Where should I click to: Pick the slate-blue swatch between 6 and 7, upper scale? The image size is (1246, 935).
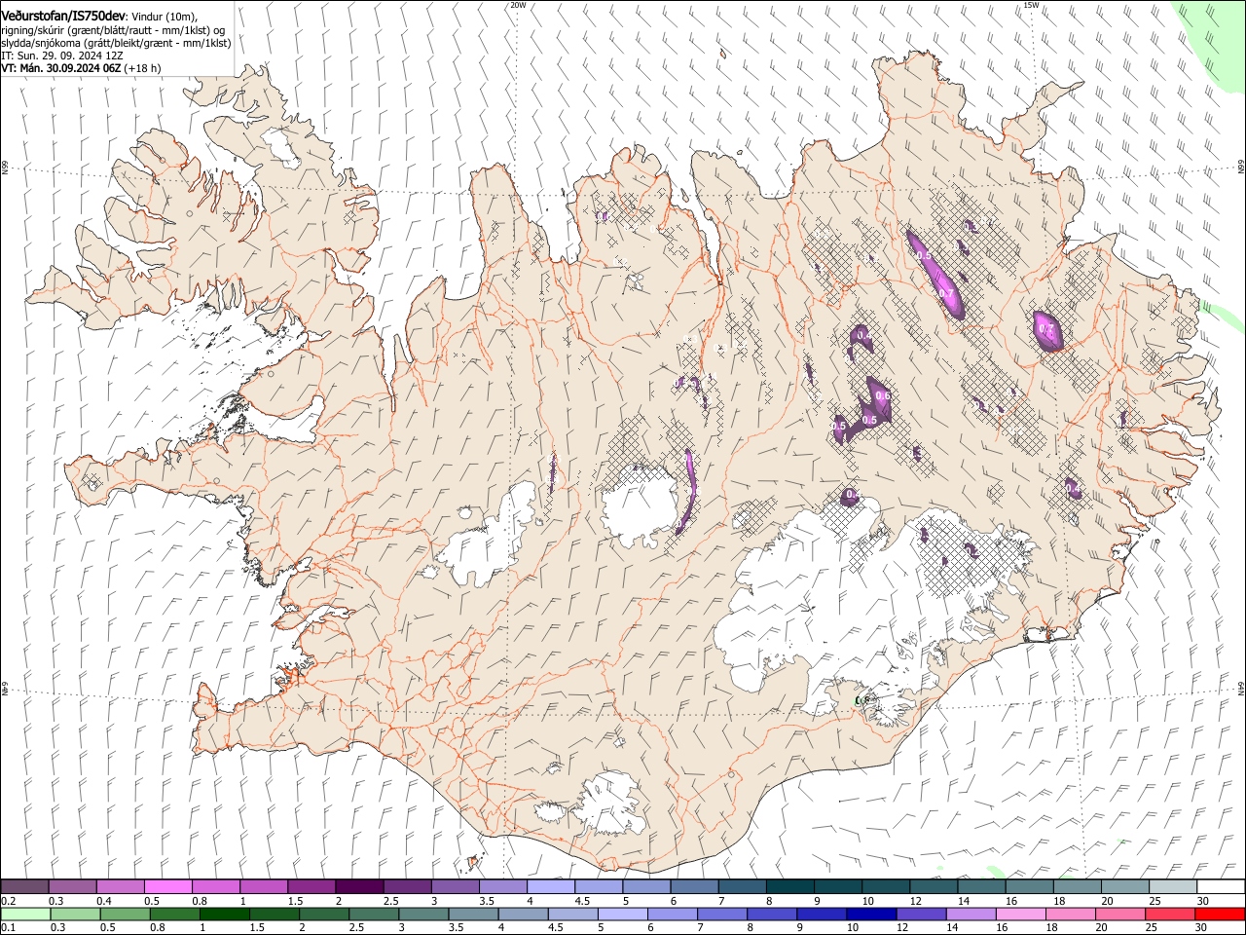[x=695, y=887]
